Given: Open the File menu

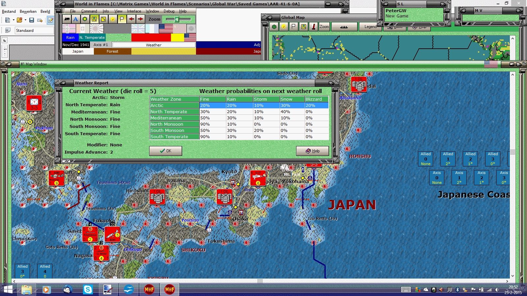Looking at the screenshot, I should (x=73, y=11).
